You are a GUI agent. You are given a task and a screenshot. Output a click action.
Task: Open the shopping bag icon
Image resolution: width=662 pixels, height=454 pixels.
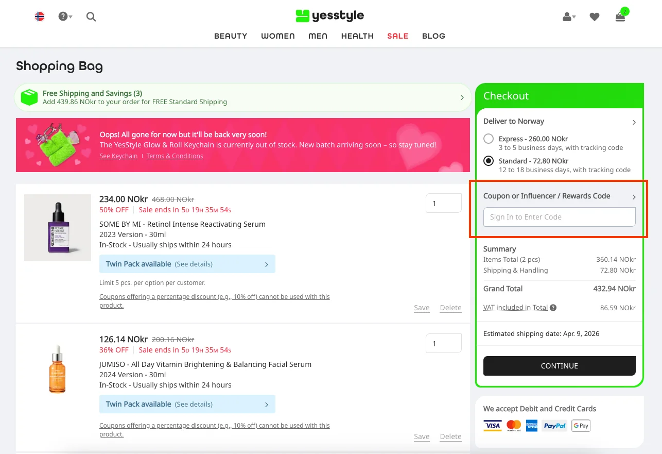[620, 17]
